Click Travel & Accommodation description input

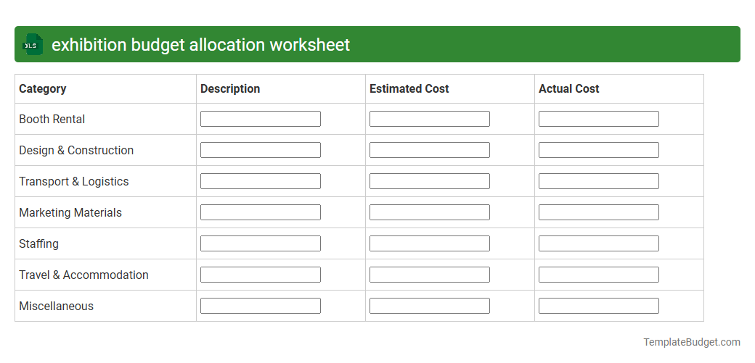tap(261, 275)
